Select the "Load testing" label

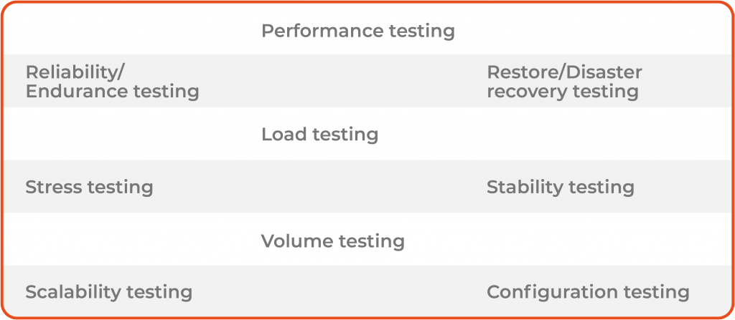pos(319,134)
